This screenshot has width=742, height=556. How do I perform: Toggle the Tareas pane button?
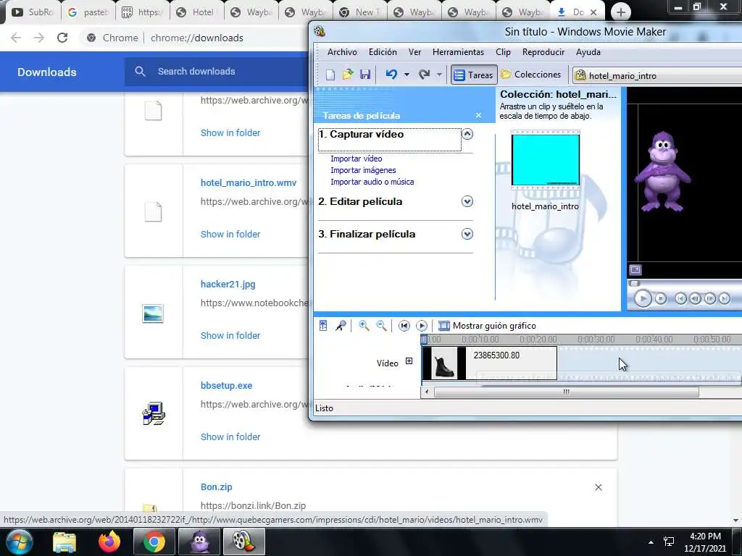(474, 75)
